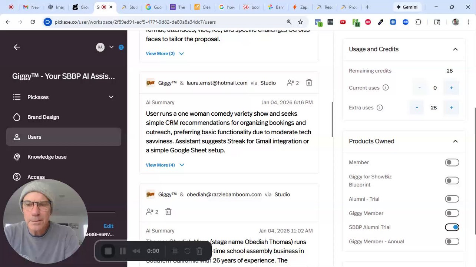Go back in browser history
Image resolution: width=476 pixels, height=267 pixels.
8,22
